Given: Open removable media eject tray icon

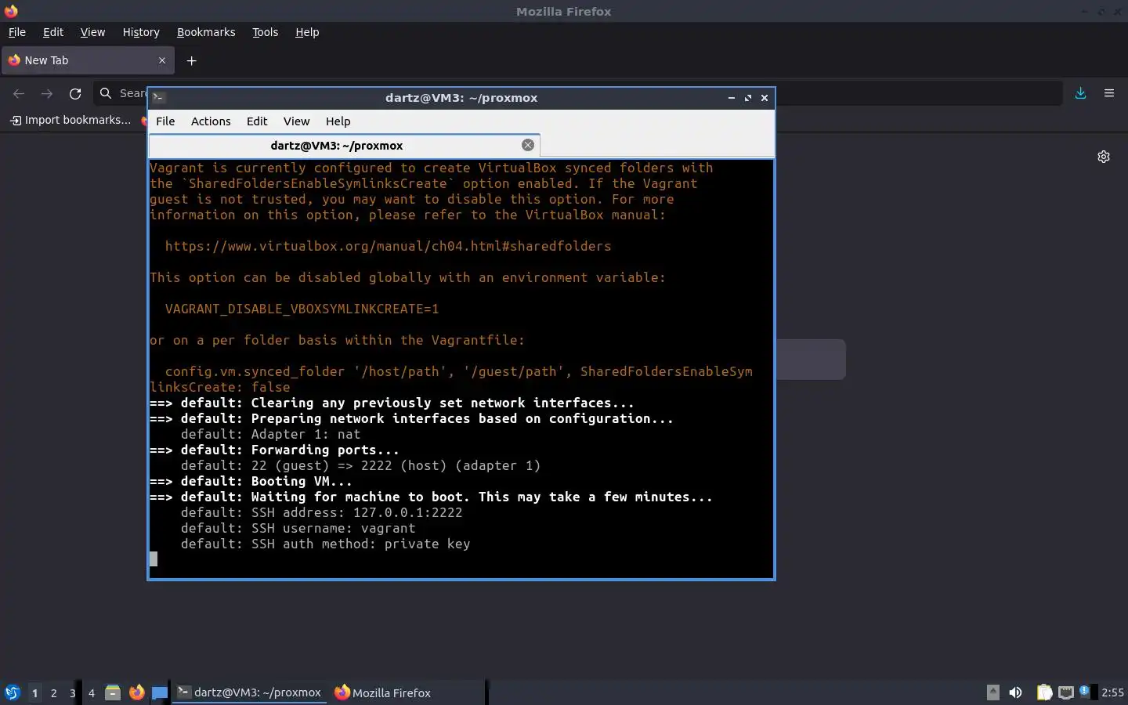Looking at the screenshot, I should pyautogui.click(x=992, y=692).
